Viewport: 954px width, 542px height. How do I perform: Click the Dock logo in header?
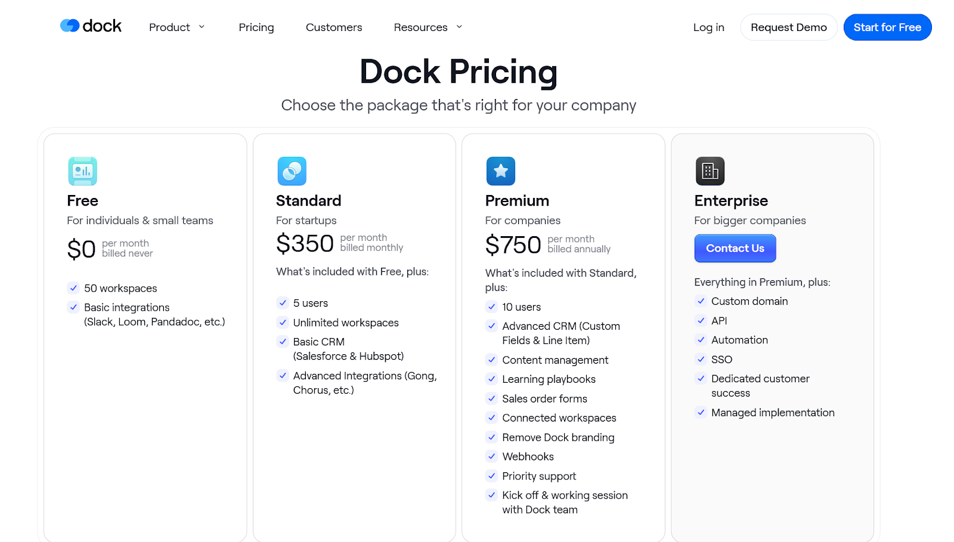click(91, 26)
